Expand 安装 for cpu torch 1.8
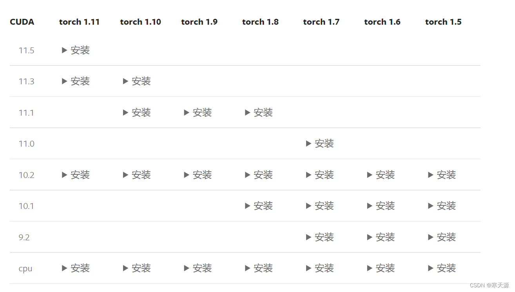Image resolution: width=515 pixels, height=292 pixels. tap(259, 268)
